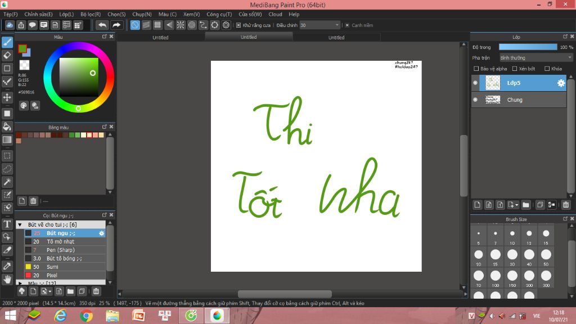Click the Redo arrow
This screenshot has height=324, width=576.
tap(116, 25)
